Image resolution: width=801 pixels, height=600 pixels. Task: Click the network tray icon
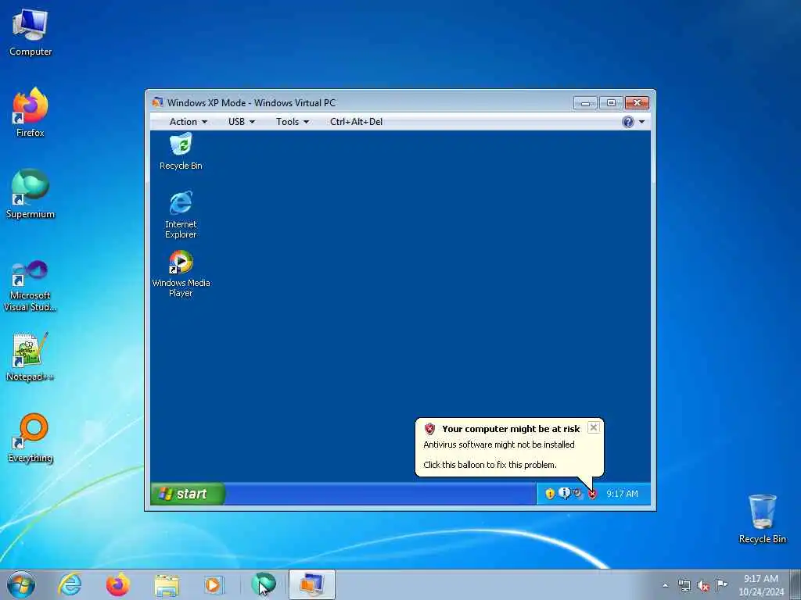[684, 585]
